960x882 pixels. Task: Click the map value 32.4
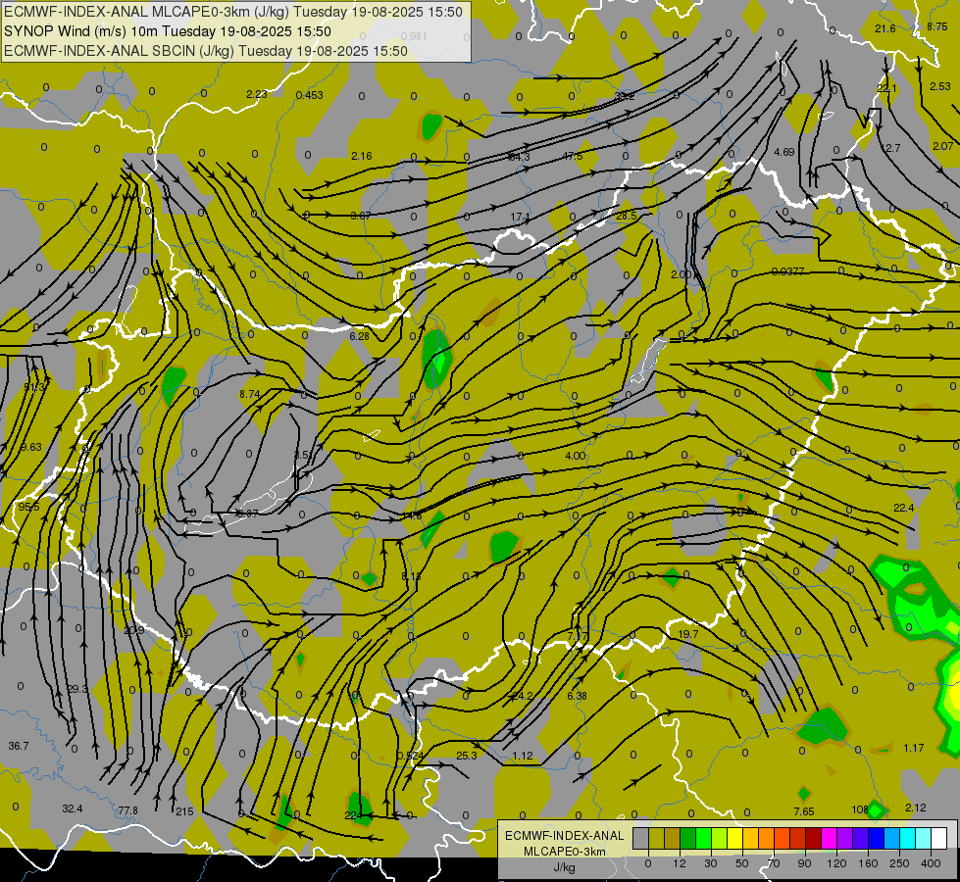[x=73, y=809]
